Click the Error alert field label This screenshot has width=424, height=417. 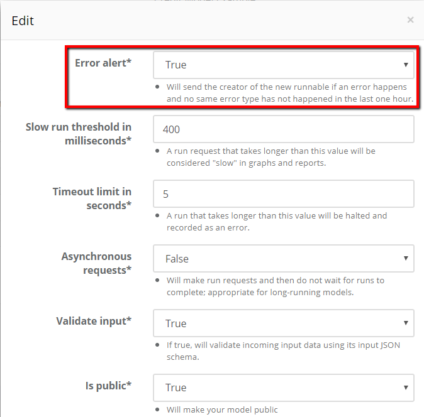coord(103,63)
